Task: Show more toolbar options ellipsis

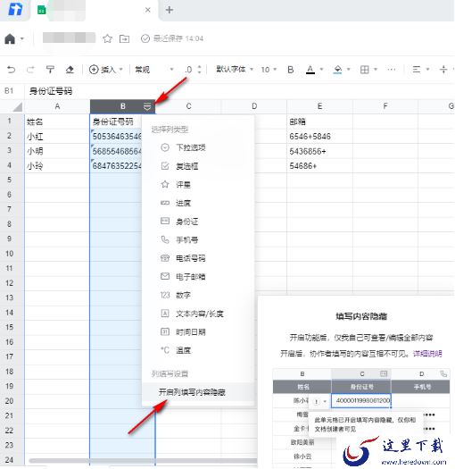Action: pyautogui.click(x=392, y=70)
